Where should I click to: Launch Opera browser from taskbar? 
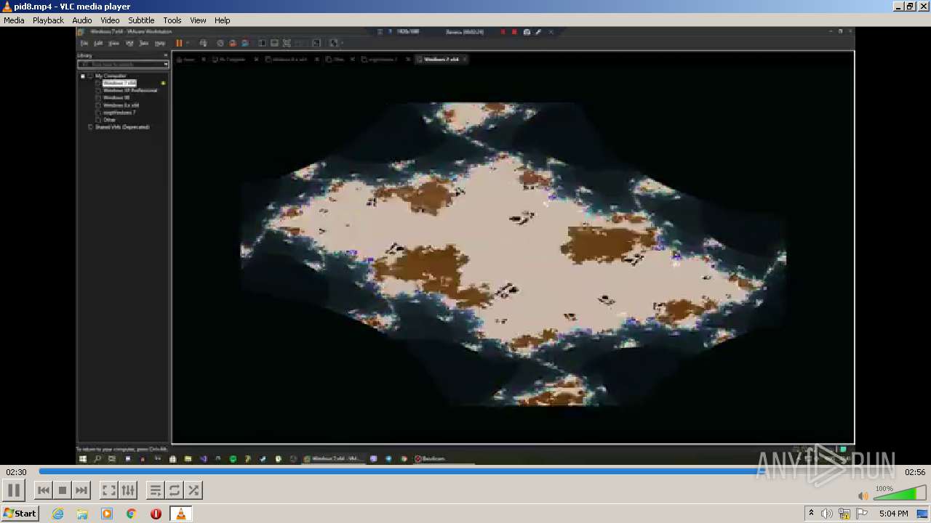pyautogui.click(x=156, y=514)
